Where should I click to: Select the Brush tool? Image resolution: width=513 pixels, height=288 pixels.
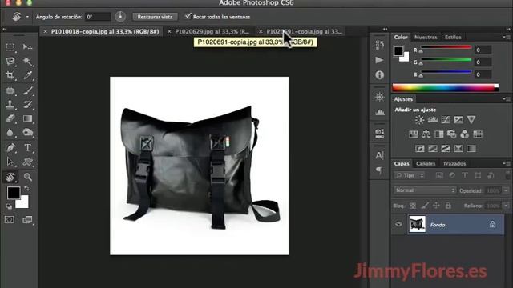(x=27, y=90)
